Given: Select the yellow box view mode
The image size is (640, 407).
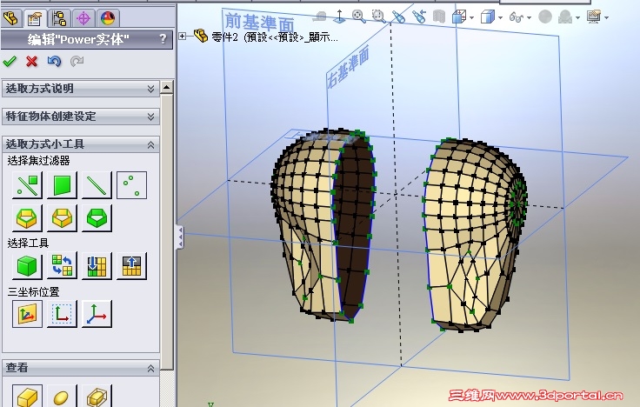Looking at the screenshot, I should pos(27,396).
